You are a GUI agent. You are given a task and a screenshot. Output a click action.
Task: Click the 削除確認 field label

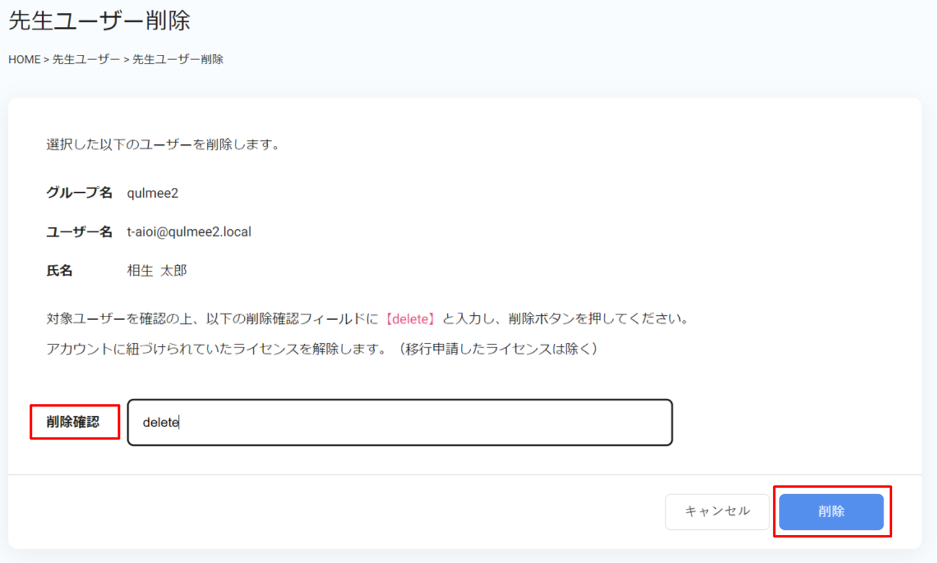point(73,423)
